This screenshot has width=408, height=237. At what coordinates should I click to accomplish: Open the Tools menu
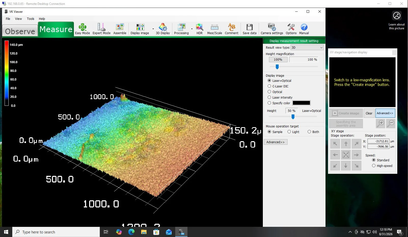31,19
